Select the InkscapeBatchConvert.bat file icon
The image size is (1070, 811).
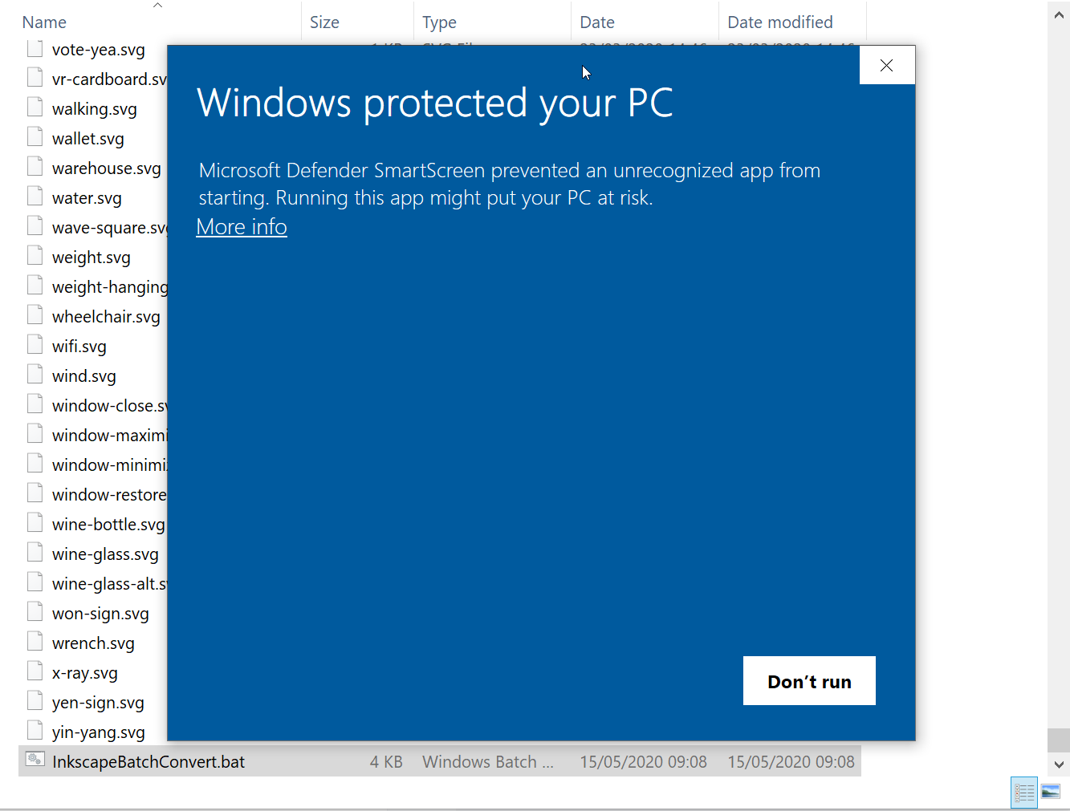[x=35, y=760]
